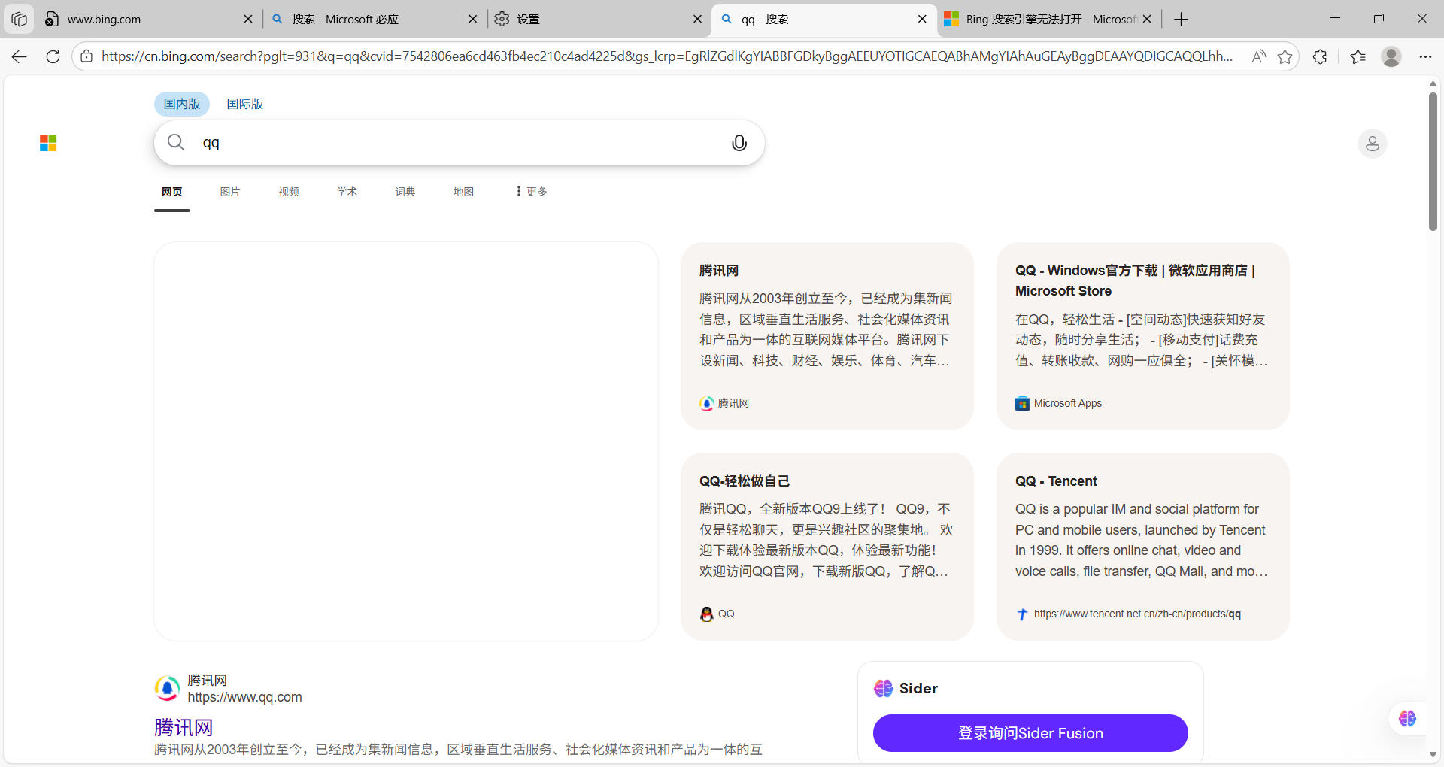The height and width of the screenshot is (767, 1444).
Task: Open the Extensions puzzle icon
Action: click(1320, 56)
